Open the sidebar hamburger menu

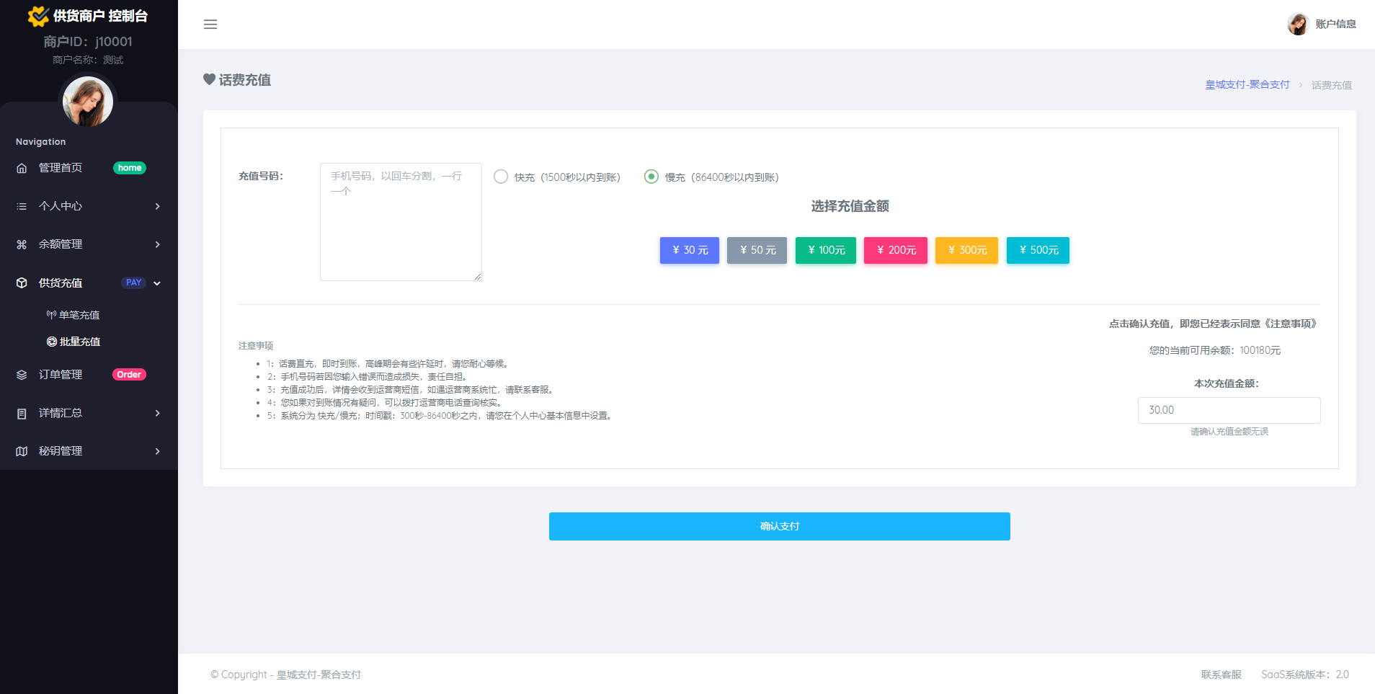click(x=210, y=24)
